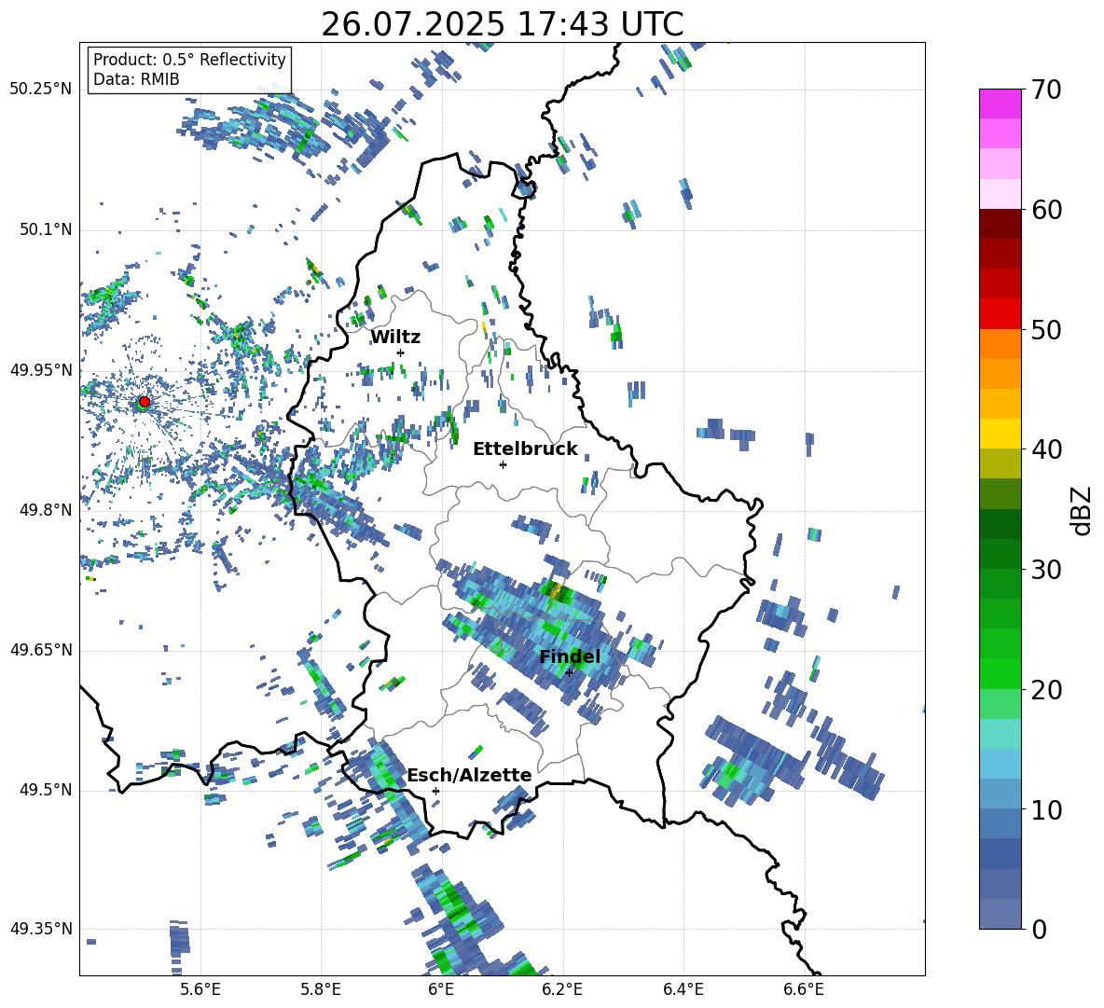Click the red radar site marker
The image size is (1104, 1008).
point(145,402)
